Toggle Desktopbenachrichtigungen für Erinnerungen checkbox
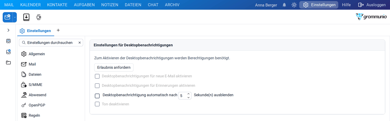Viewport: 390px width, 121px height. pos(97,86)
